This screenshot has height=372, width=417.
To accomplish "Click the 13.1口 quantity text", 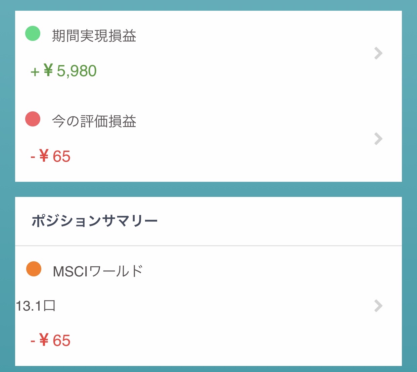I will pyautogui.click(x=36, y=306).
